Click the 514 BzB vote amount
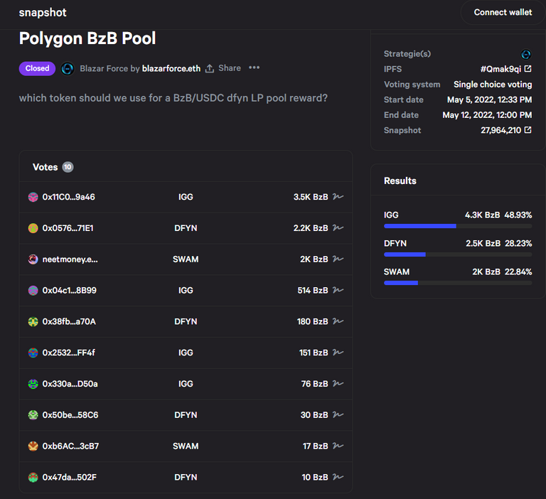The width and height of the screenshot is (546, 499). tap(313, 291)
